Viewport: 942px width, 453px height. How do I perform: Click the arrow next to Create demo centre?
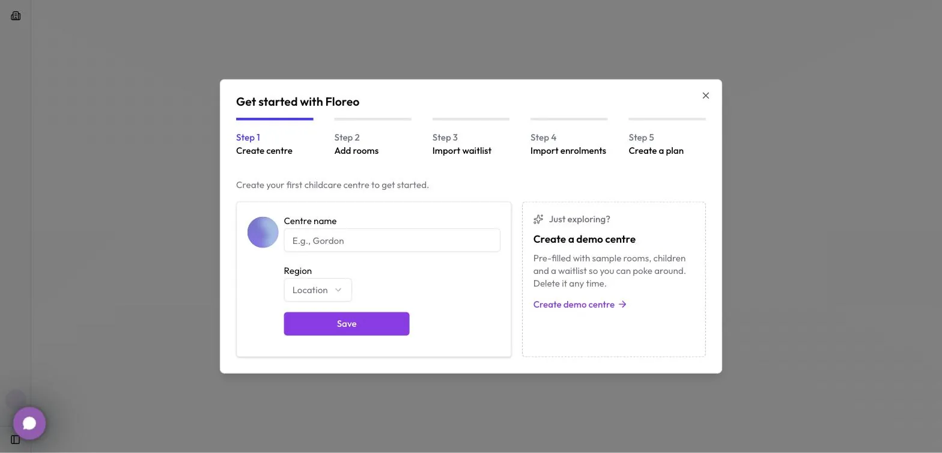click(623, 305)
